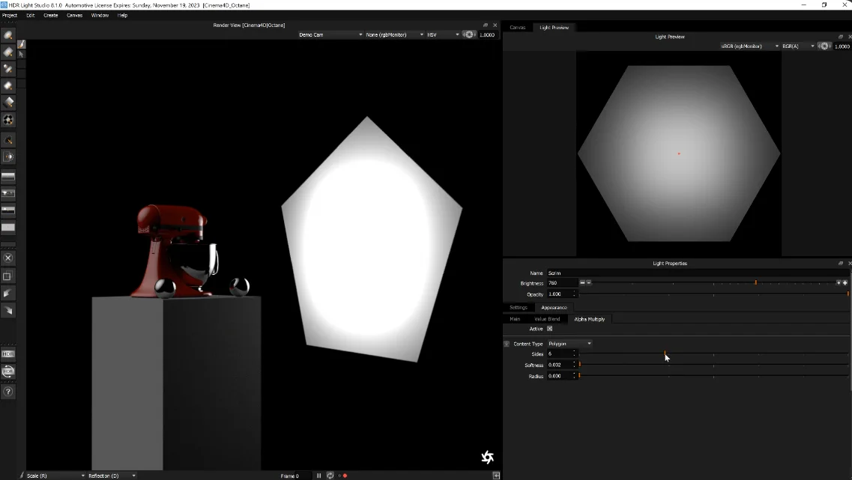The image size is (852, 480).
Task: Click the HDR render icon in the left toolbar
Action: [8, 354]
